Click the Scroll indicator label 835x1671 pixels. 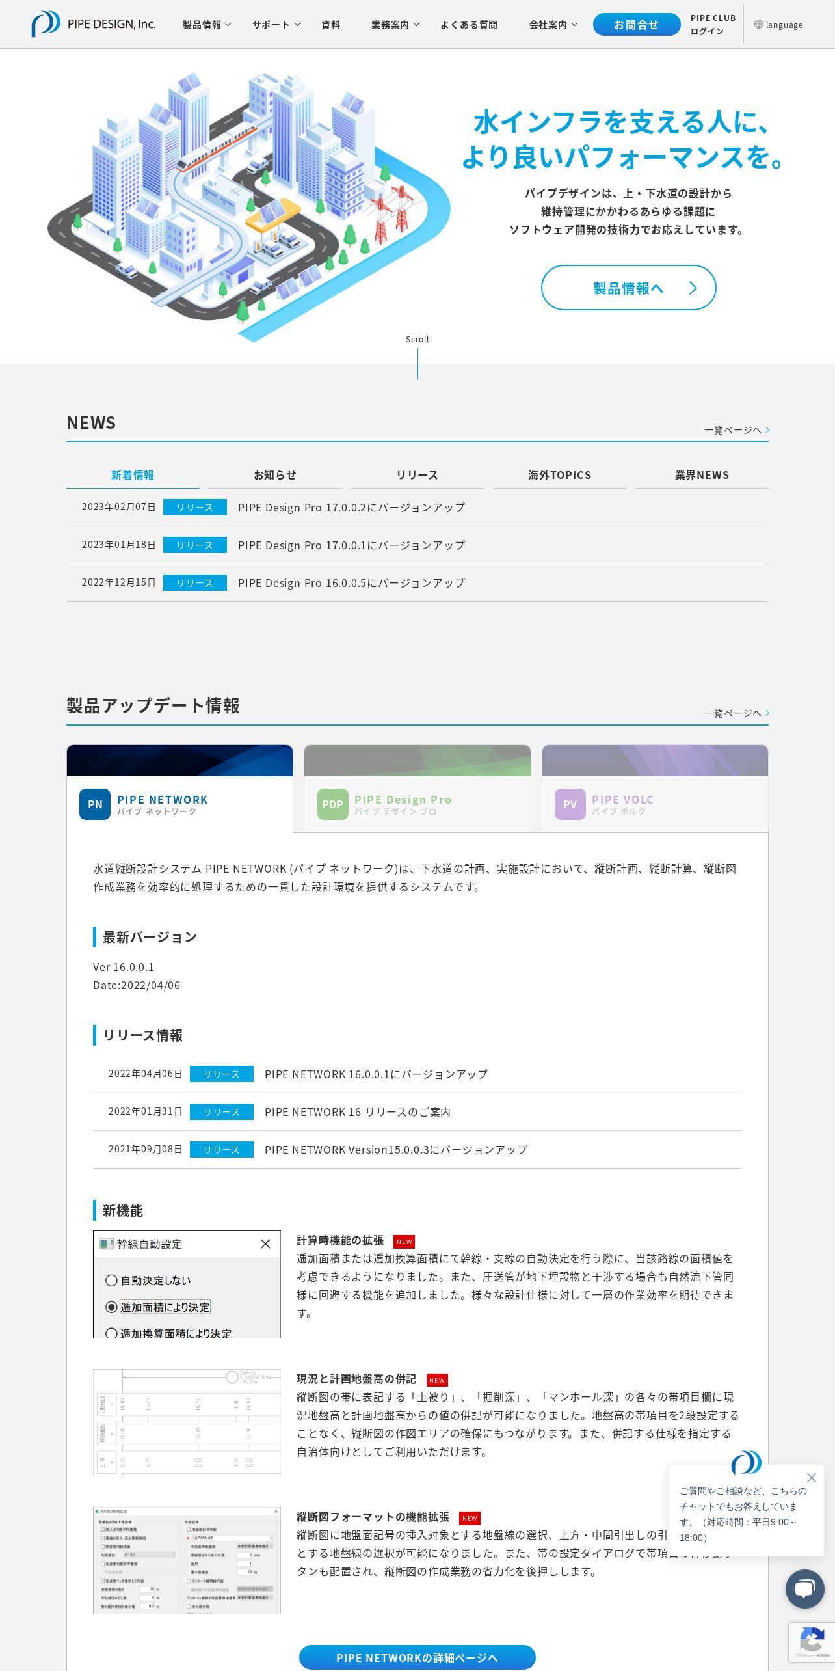coord(417,339)
